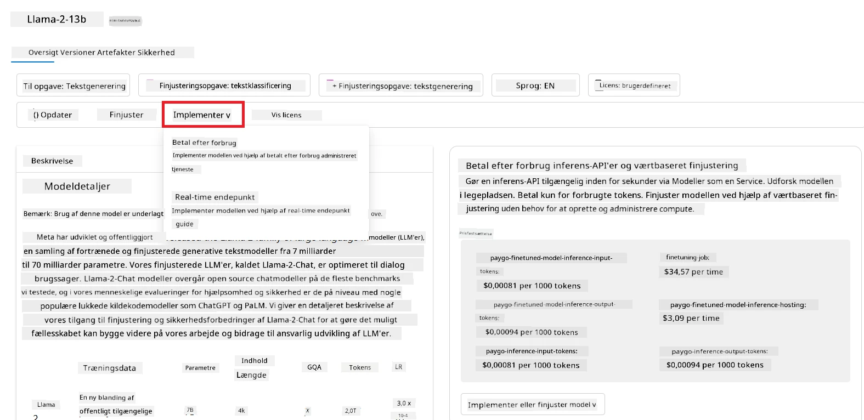
Task: Click the Finjuster button
Action: click(126, 115)
